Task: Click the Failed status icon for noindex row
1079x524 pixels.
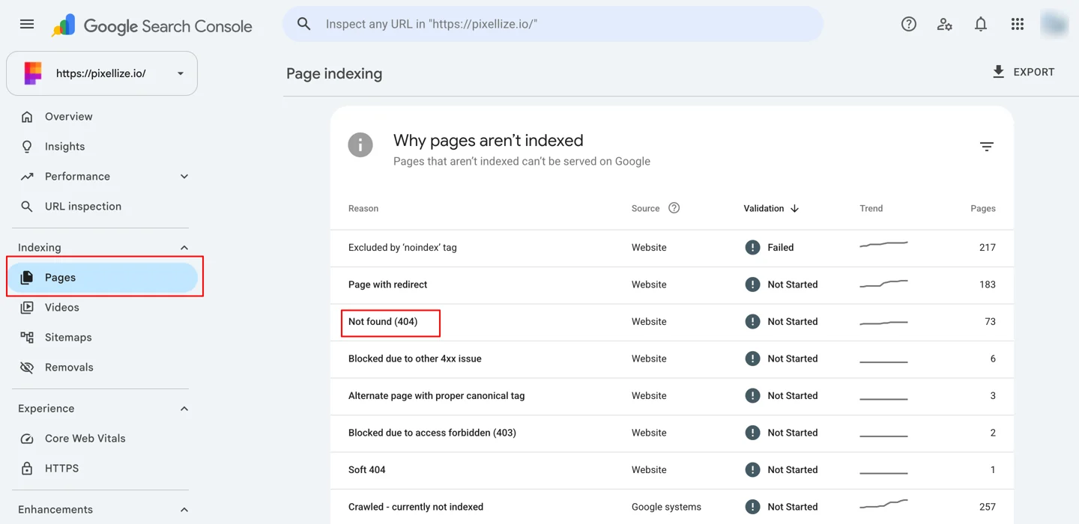Action: (x=752, y=247)
